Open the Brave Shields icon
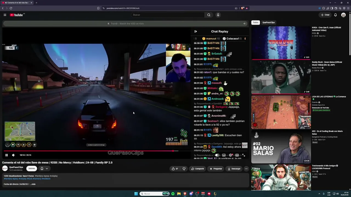The image size is (351, 197). pos(242,8)
